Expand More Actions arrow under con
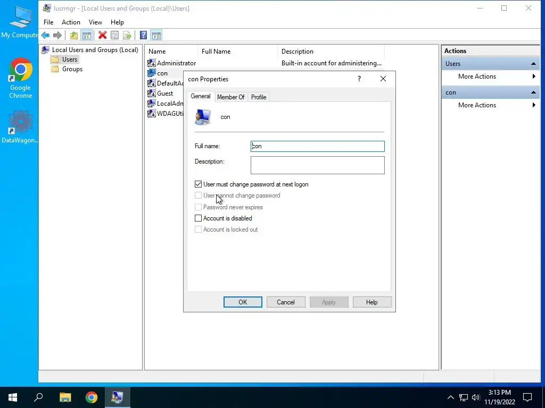Image resolution: width=545 pixels, height=408 pixels. (x=534, y=105)
